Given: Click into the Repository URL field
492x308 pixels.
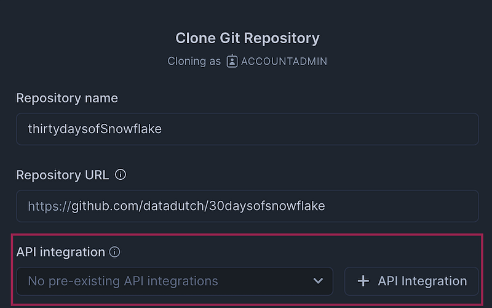Looking at the screenshot, I should [247, 206].
